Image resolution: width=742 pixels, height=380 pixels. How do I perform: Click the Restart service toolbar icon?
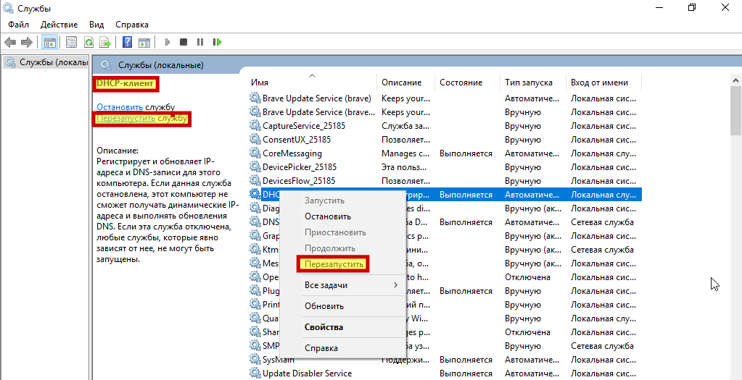217,42
